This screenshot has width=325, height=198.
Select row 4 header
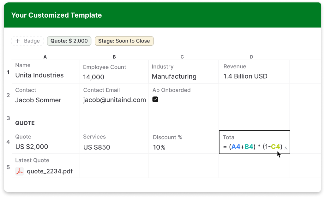point(8,142)
